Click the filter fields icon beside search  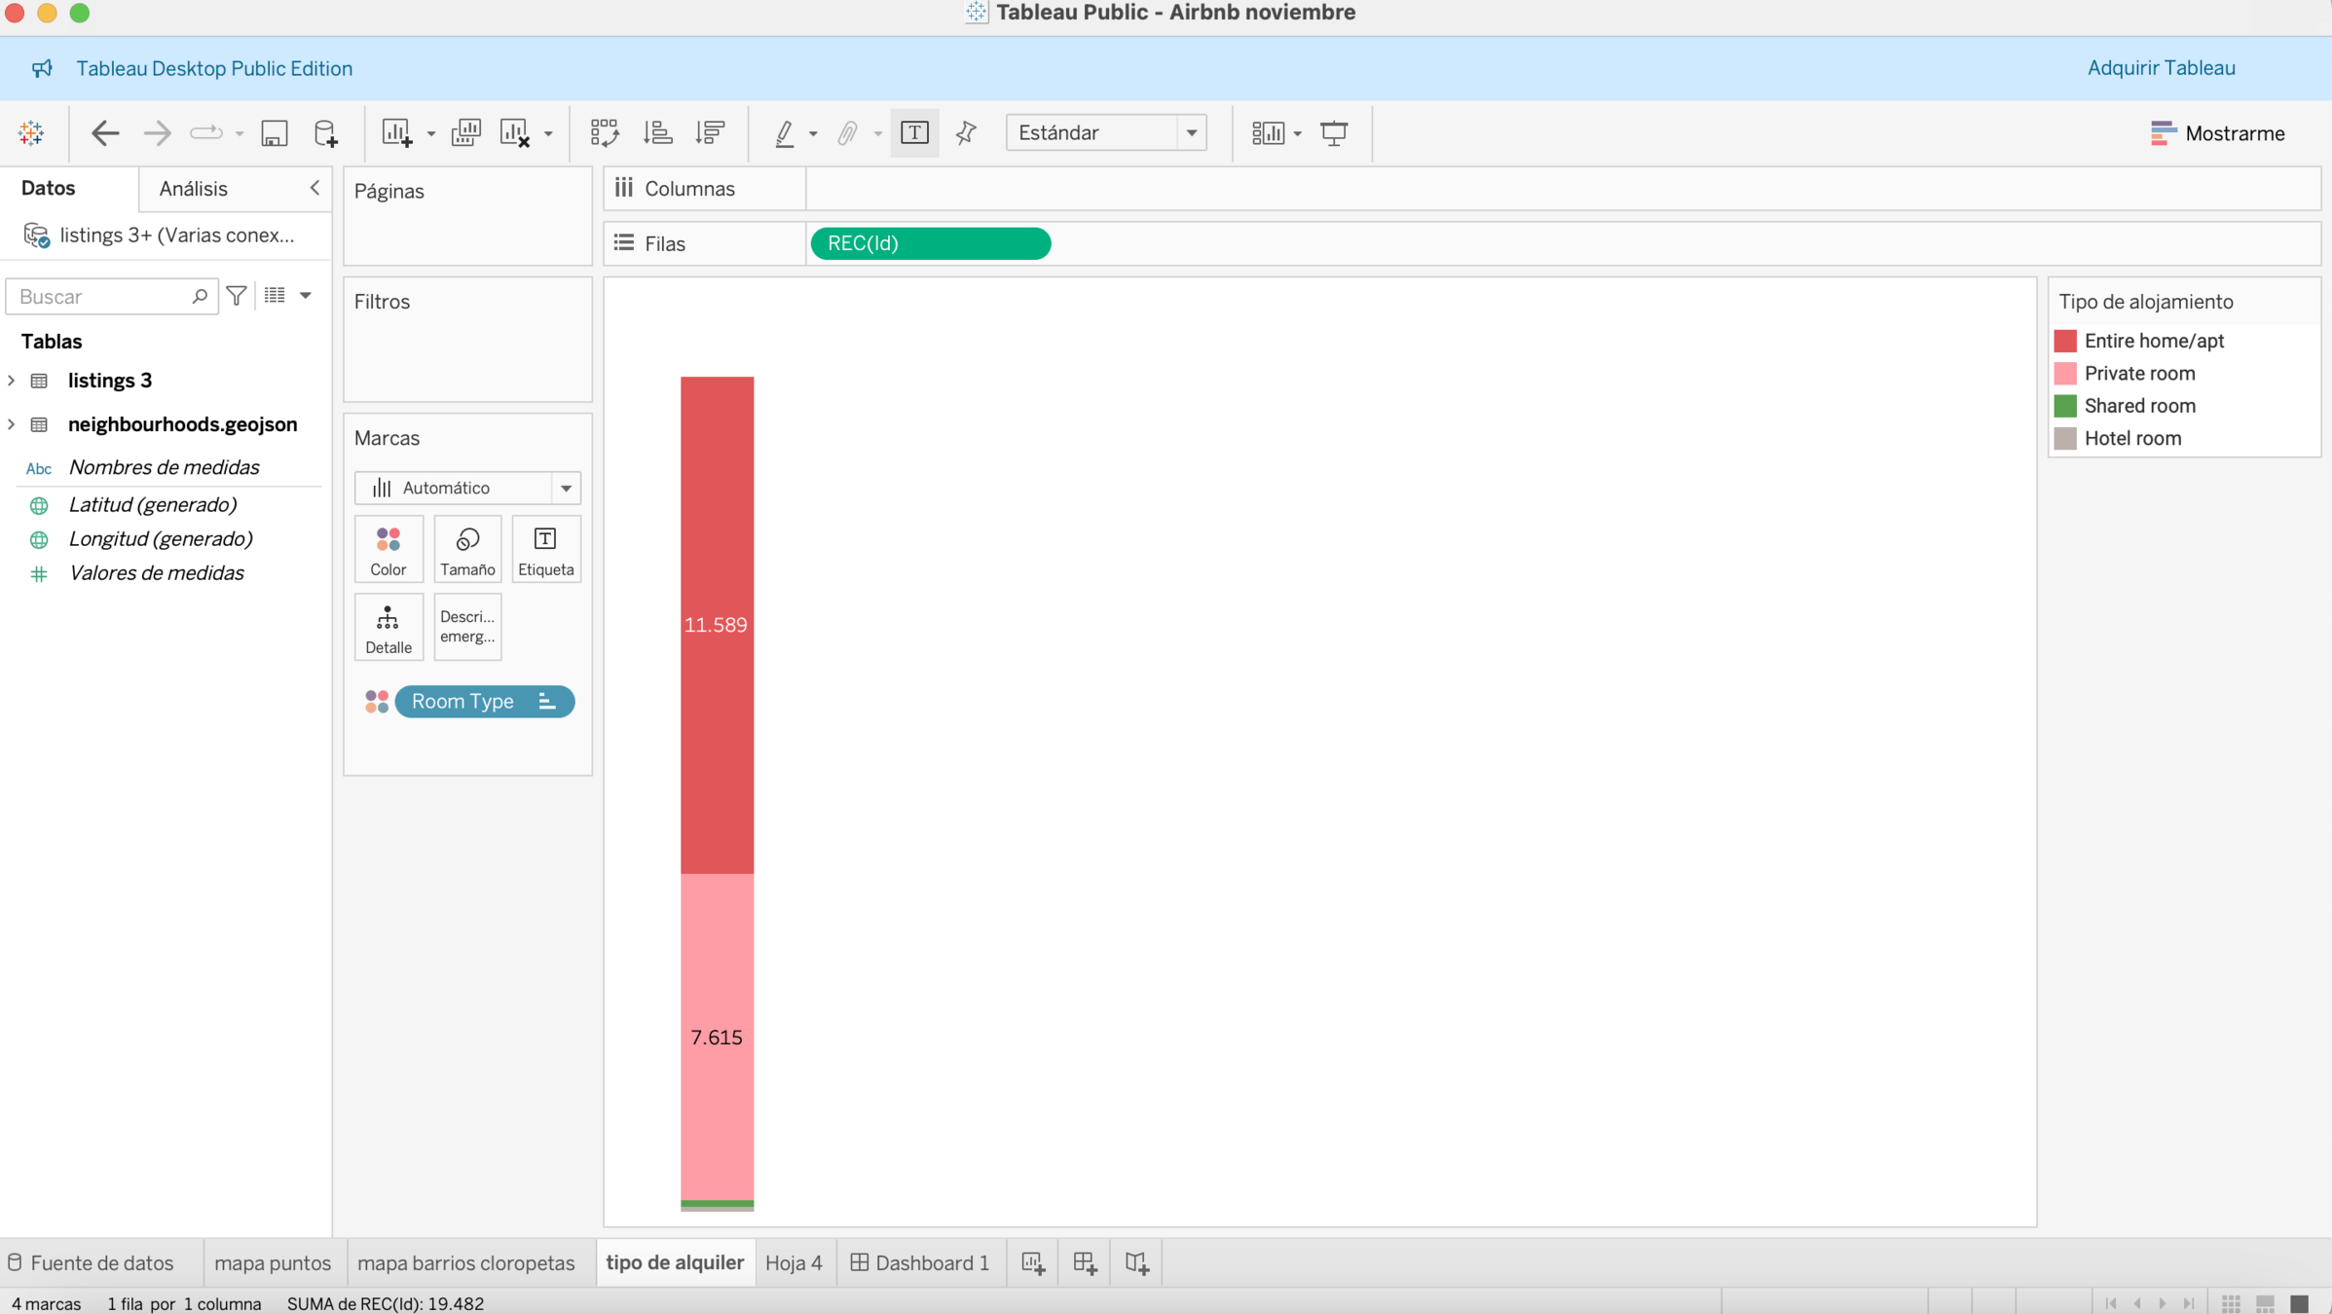coord(237,295)
